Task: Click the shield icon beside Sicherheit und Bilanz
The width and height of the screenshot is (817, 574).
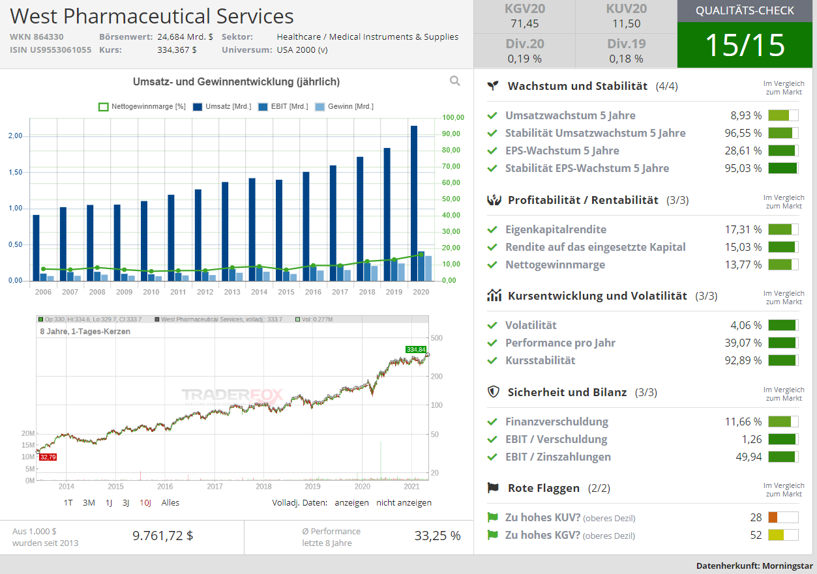Action: (x=494, y=392)
